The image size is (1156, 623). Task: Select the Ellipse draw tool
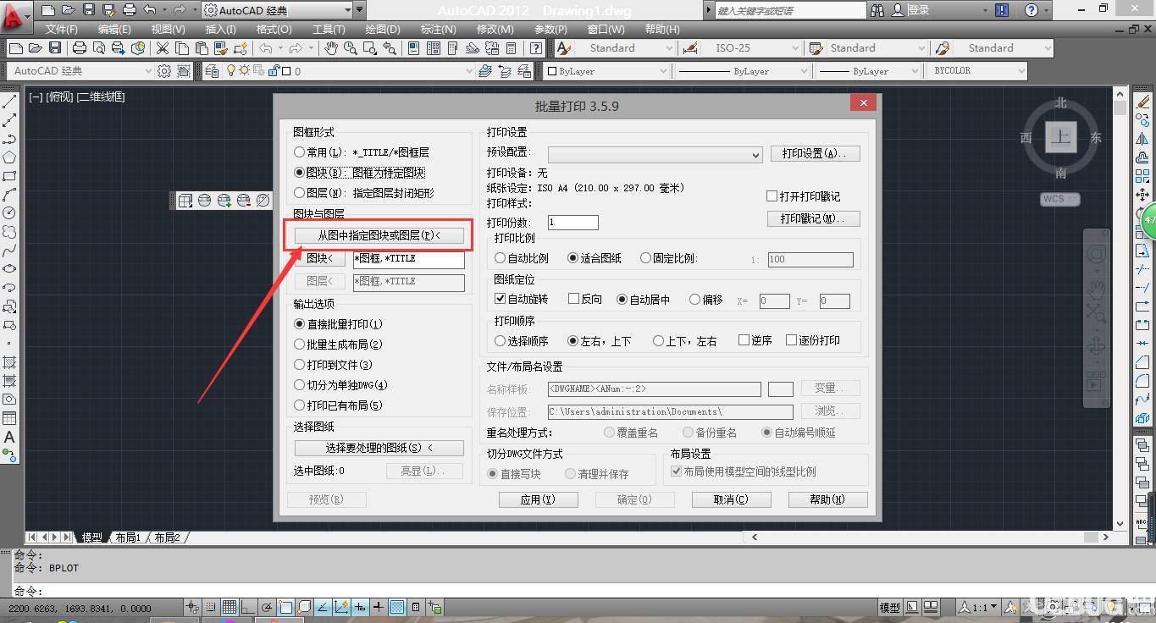[9, 269]
